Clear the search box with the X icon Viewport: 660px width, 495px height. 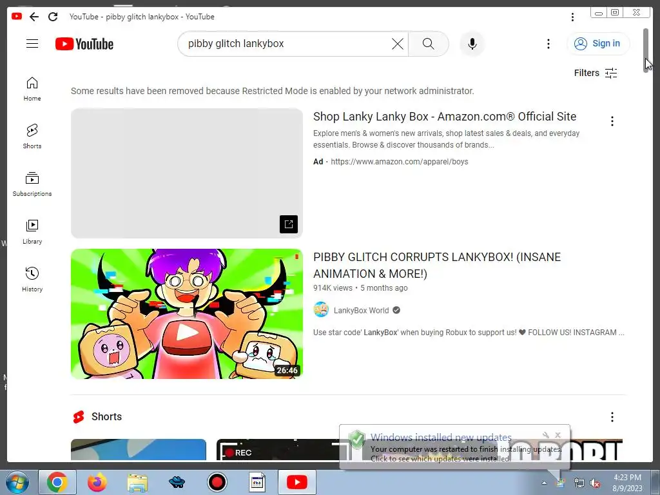(x=397, y=44)
